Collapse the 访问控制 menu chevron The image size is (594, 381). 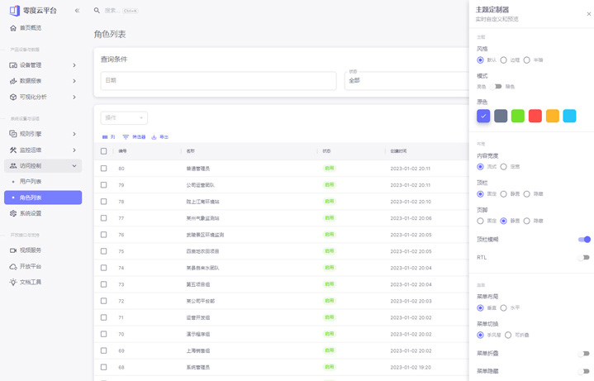74,165
